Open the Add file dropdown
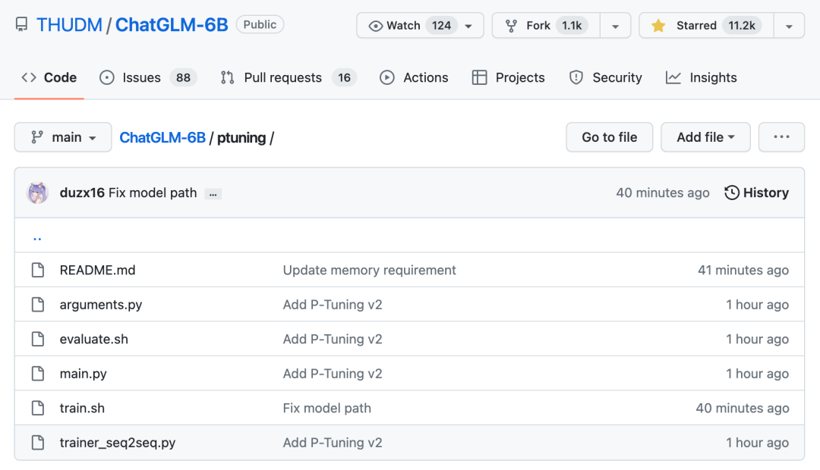Screen dimensions: 820x470 click(705, 137)
